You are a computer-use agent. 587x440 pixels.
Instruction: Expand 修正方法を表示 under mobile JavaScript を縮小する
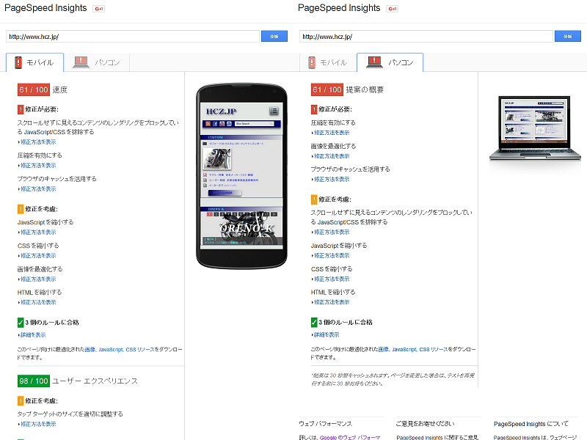pyautogui.click(x=38, y=232)
